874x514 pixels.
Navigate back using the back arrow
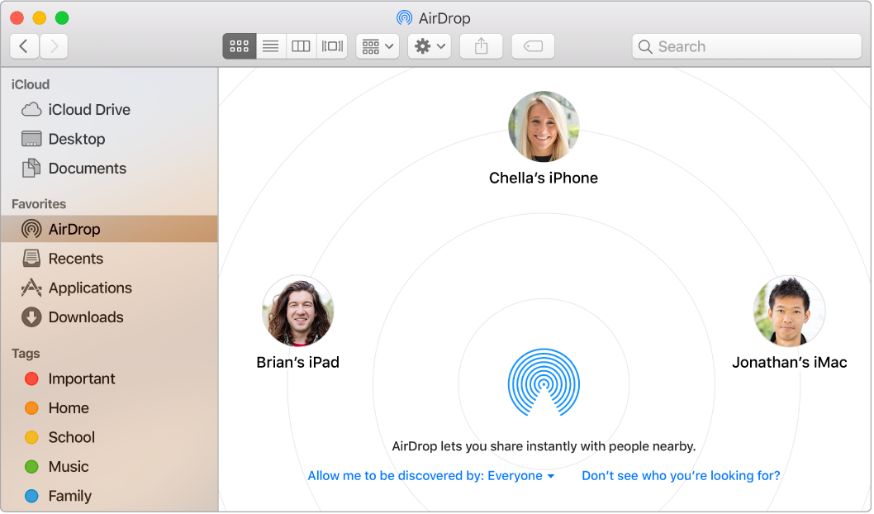point(24,46)
